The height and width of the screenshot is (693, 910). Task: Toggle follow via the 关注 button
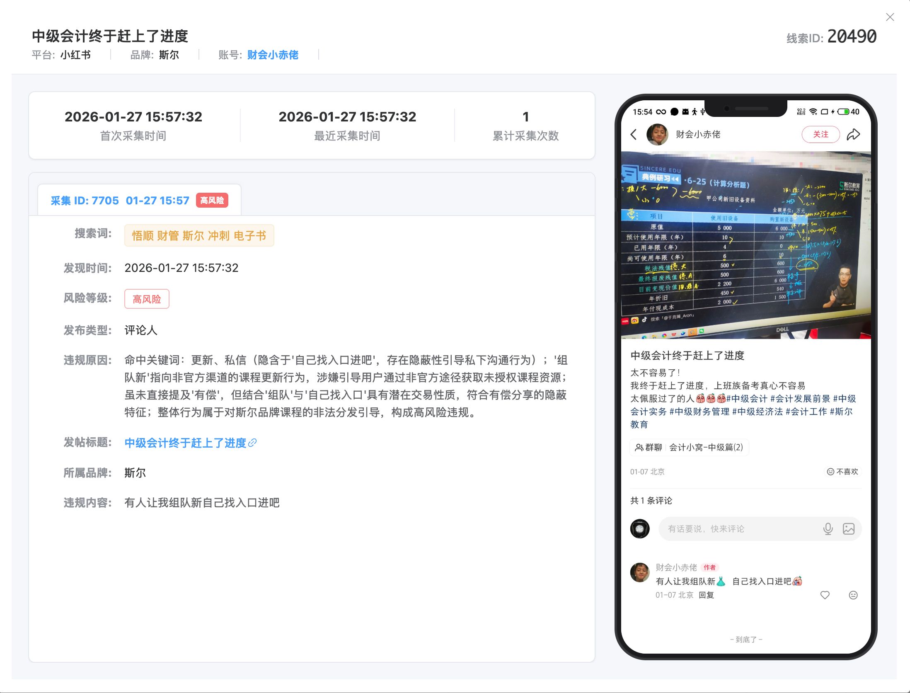820,134
